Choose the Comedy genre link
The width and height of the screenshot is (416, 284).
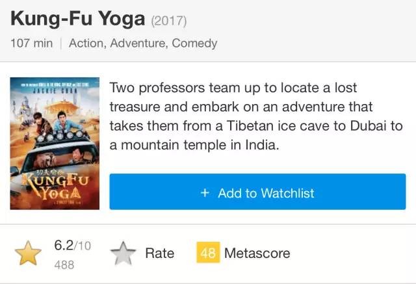tap(194, 44)
